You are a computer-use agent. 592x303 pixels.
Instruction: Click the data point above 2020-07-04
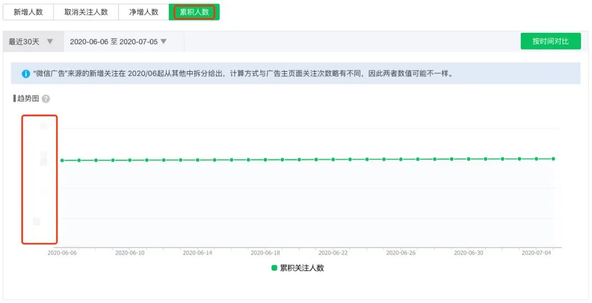coord(536,159)
